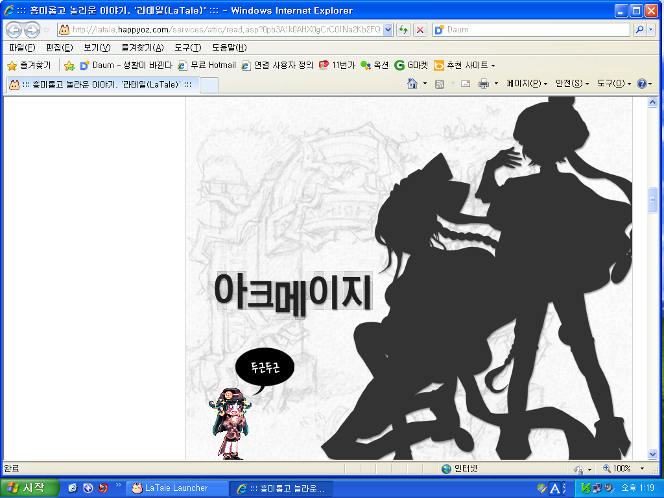Open the 11번가 favorite link

(x=337, y=65)
